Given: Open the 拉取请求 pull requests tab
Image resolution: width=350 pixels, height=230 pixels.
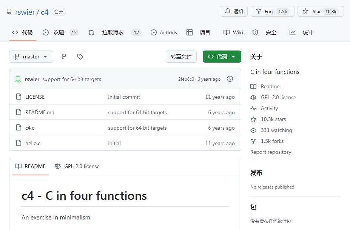Looking at the screenshot, I should (115, 32).
